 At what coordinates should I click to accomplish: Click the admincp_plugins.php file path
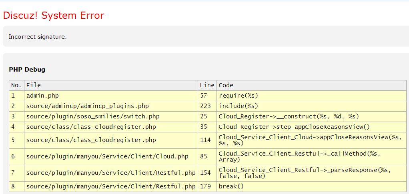87,106
